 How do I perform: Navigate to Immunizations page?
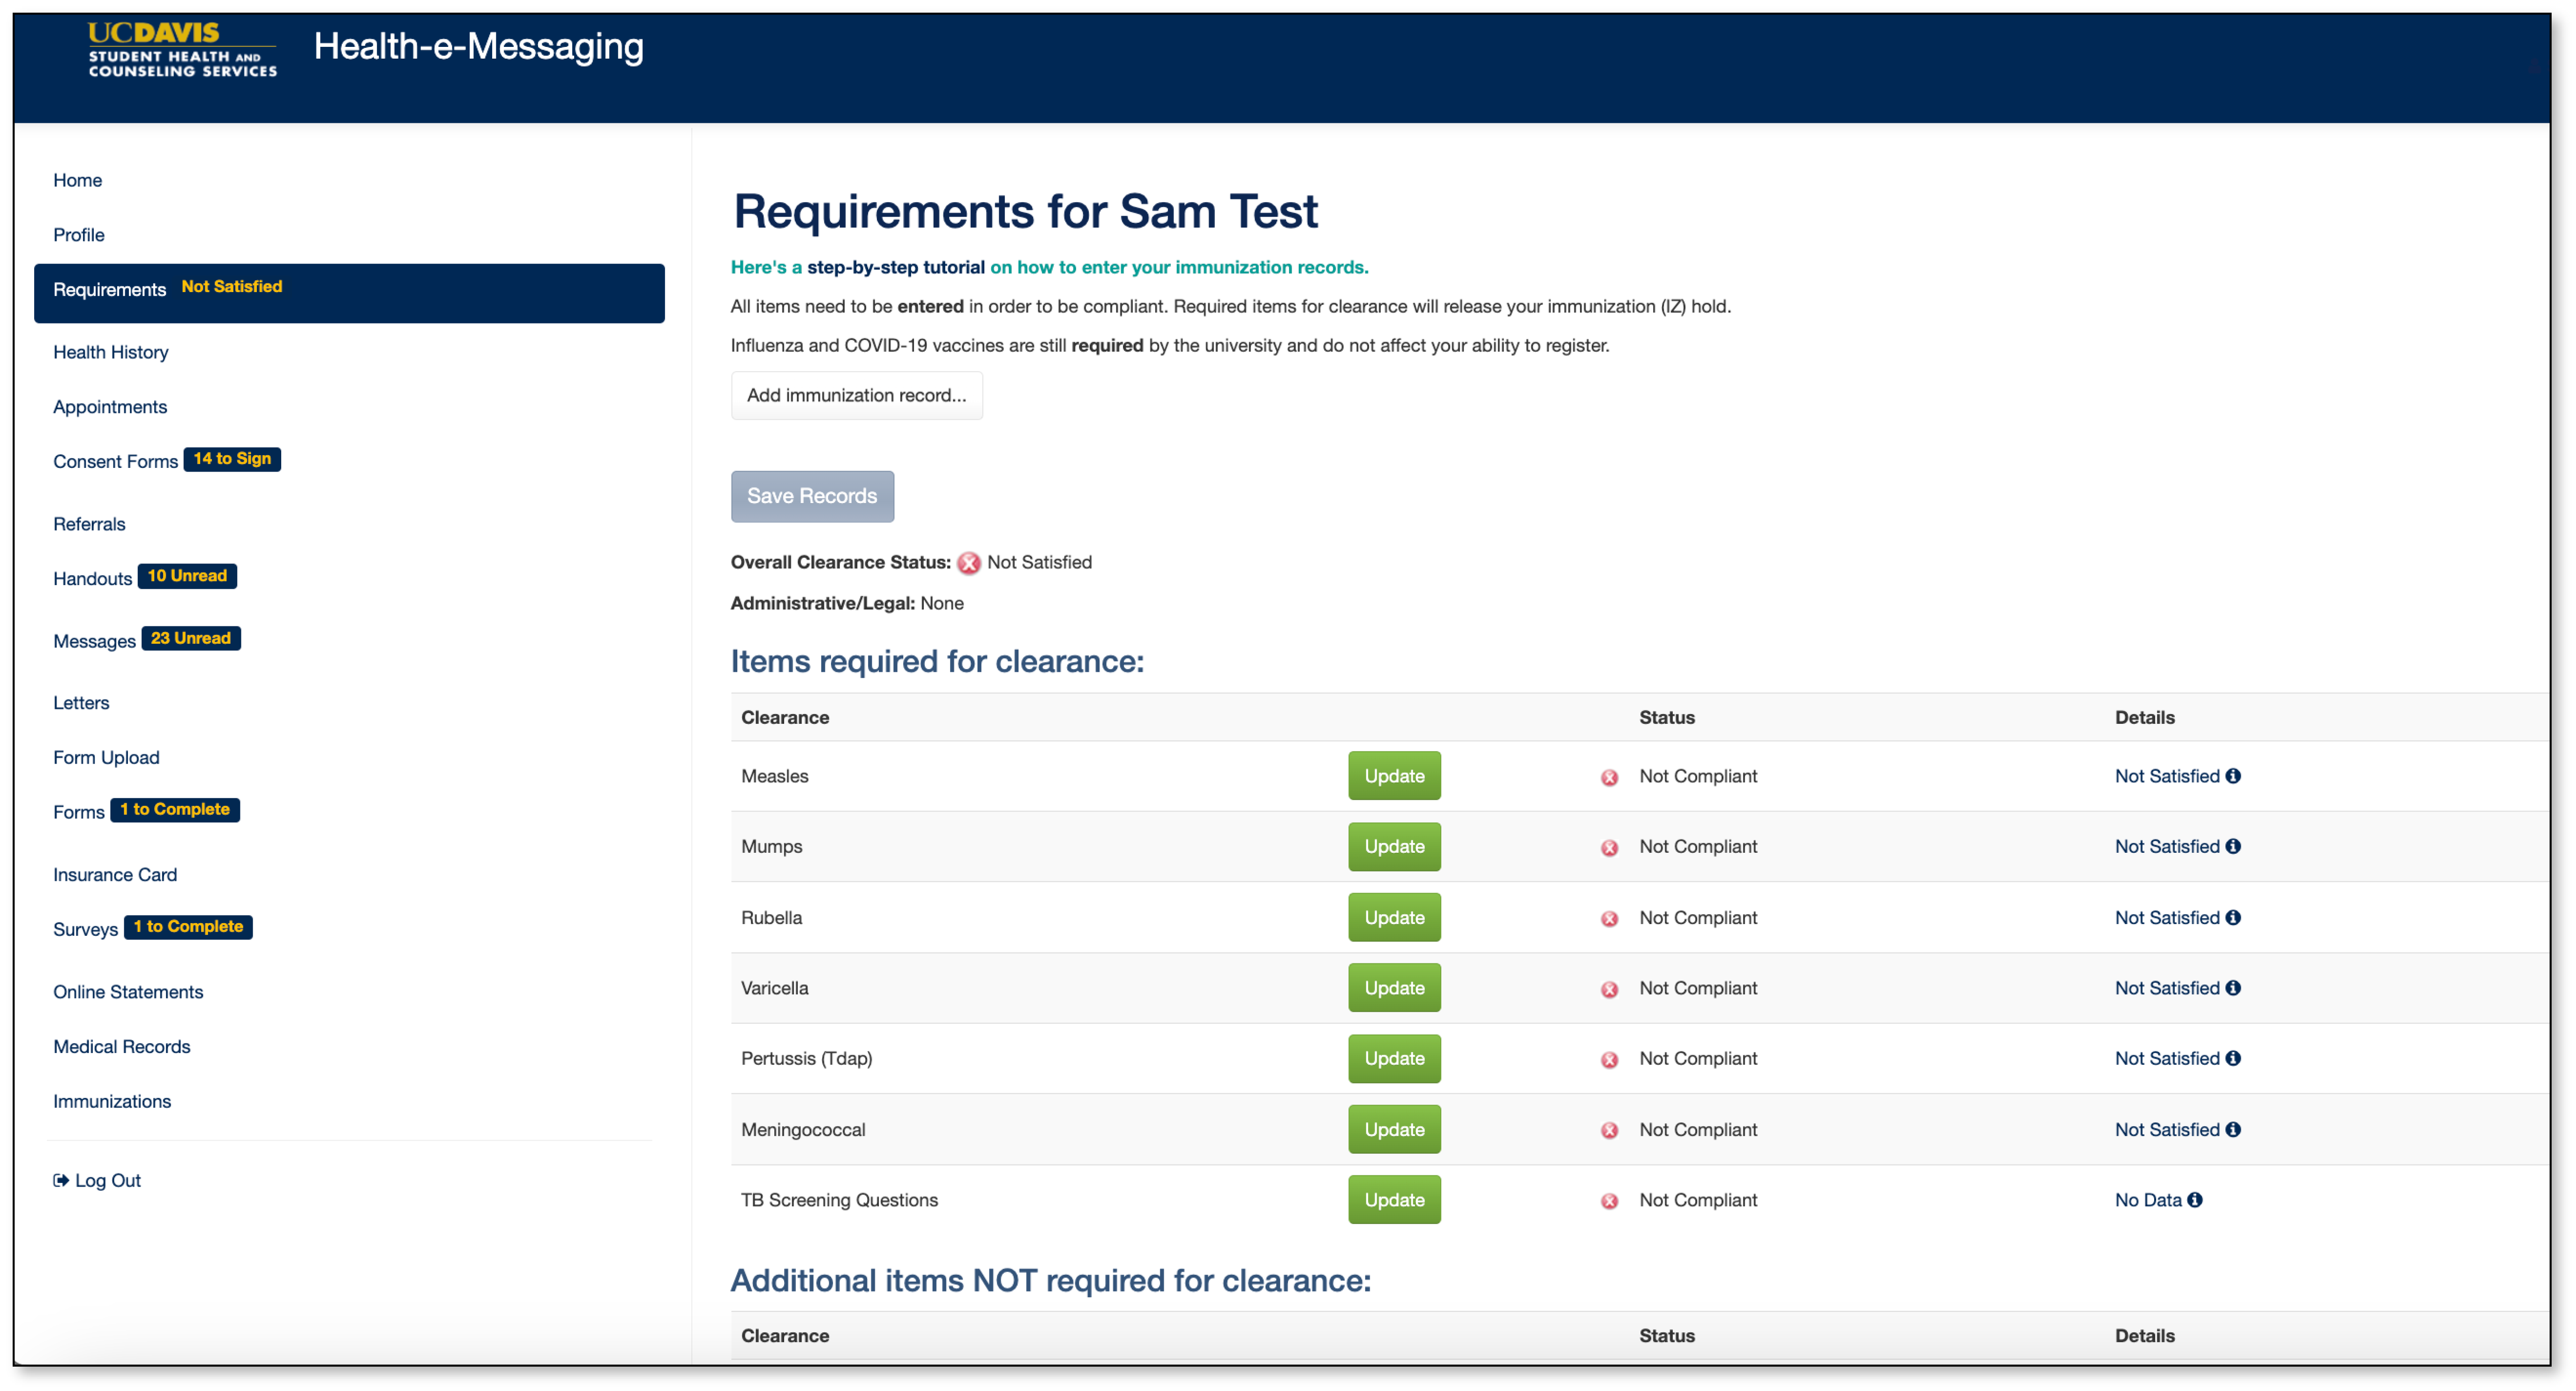pos(112,1101)
